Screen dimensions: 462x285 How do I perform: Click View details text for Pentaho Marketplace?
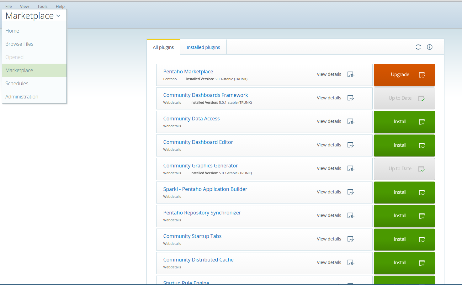click(329, 74)
